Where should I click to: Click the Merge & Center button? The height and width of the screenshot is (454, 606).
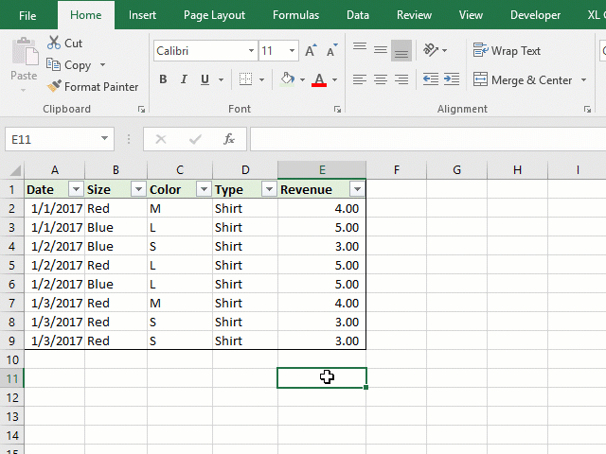click(x=523, y=80)
